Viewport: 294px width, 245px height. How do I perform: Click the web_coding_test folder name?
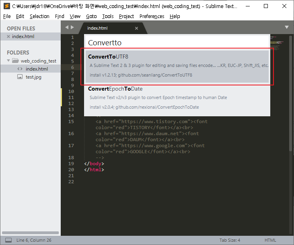coord(39,61)
